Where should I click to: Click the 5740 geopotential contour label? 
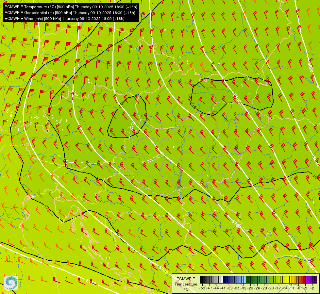[x=163, y=270]
